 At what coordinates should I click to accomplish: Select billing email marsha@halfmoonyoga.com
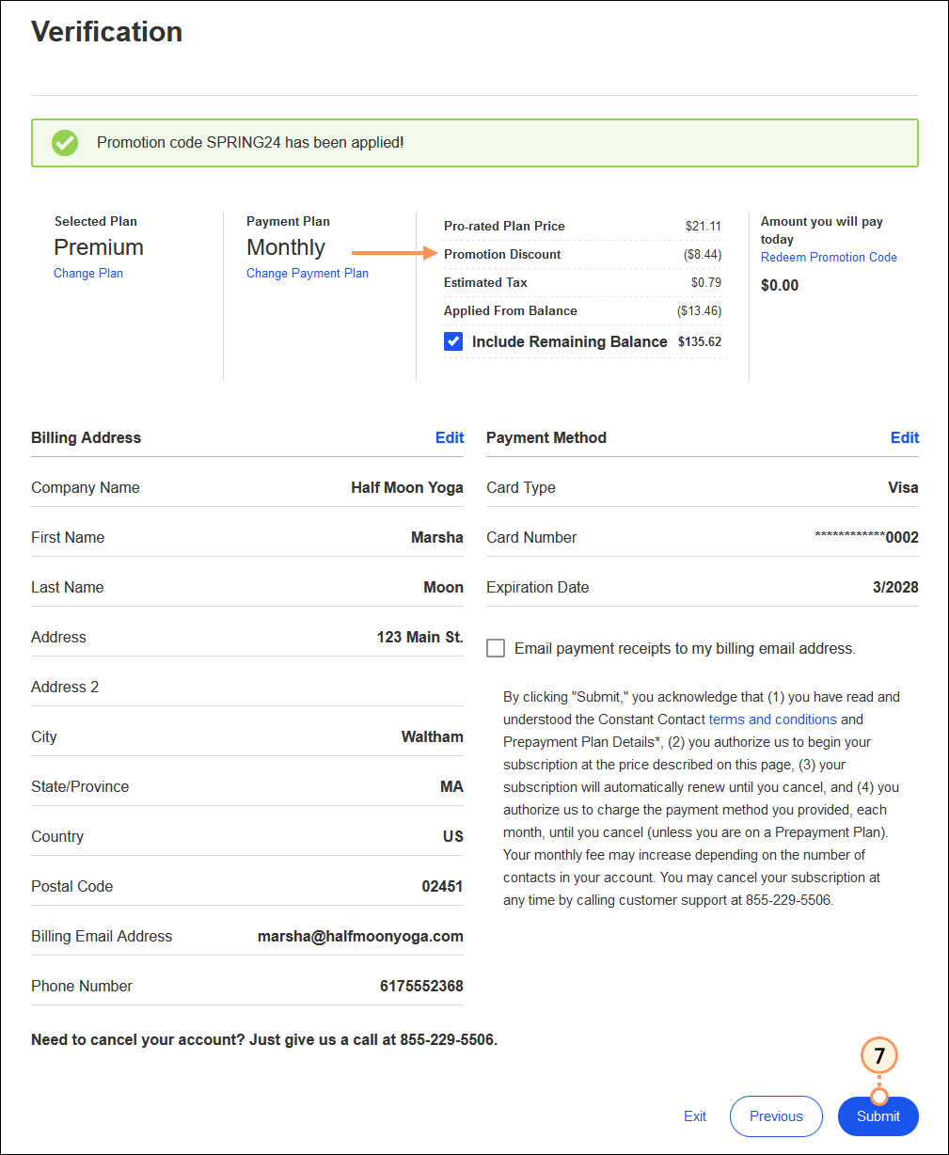(x=360, y=936)
